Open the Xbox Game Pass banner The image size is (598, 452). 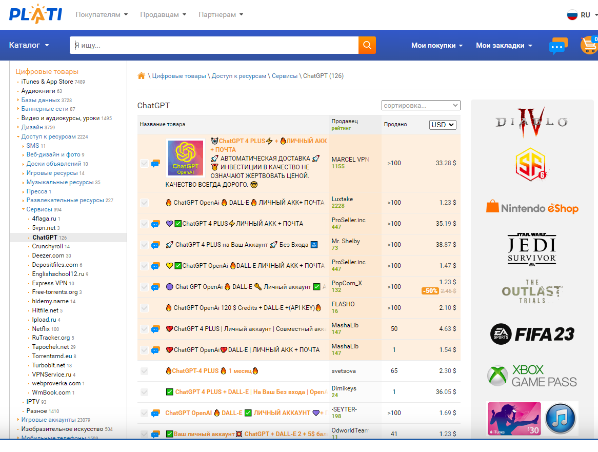coord(532,376)
